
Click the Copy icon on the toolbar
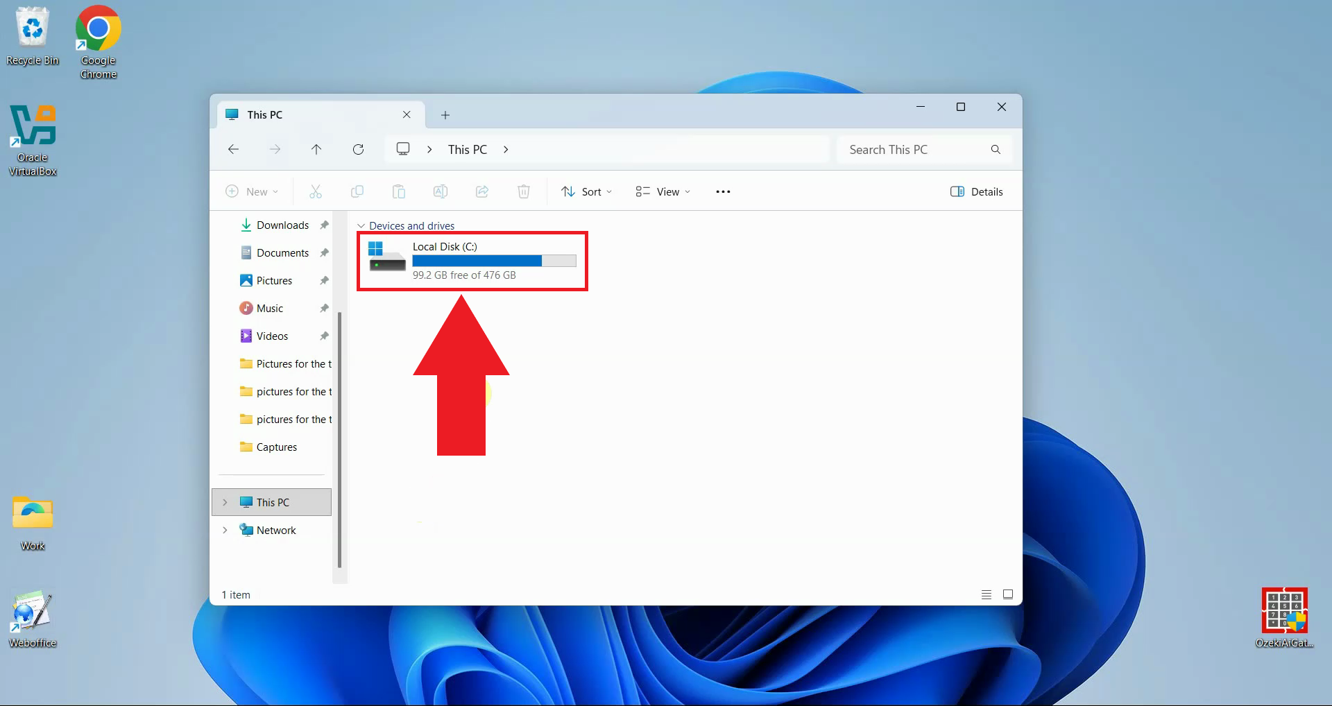coord(357,191)
